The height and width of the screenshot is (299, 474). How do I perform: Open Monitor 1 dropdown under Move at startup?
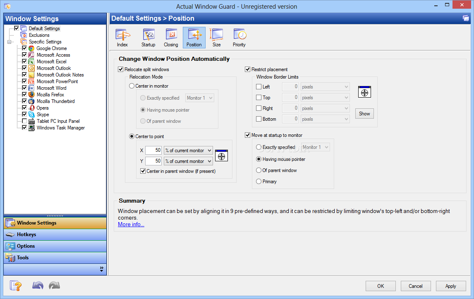click(x=316, y=147)
